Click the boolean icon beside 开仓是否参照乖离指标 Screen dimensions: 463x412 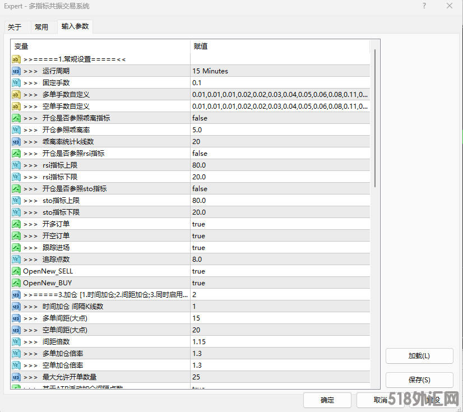tap(16, 118)
